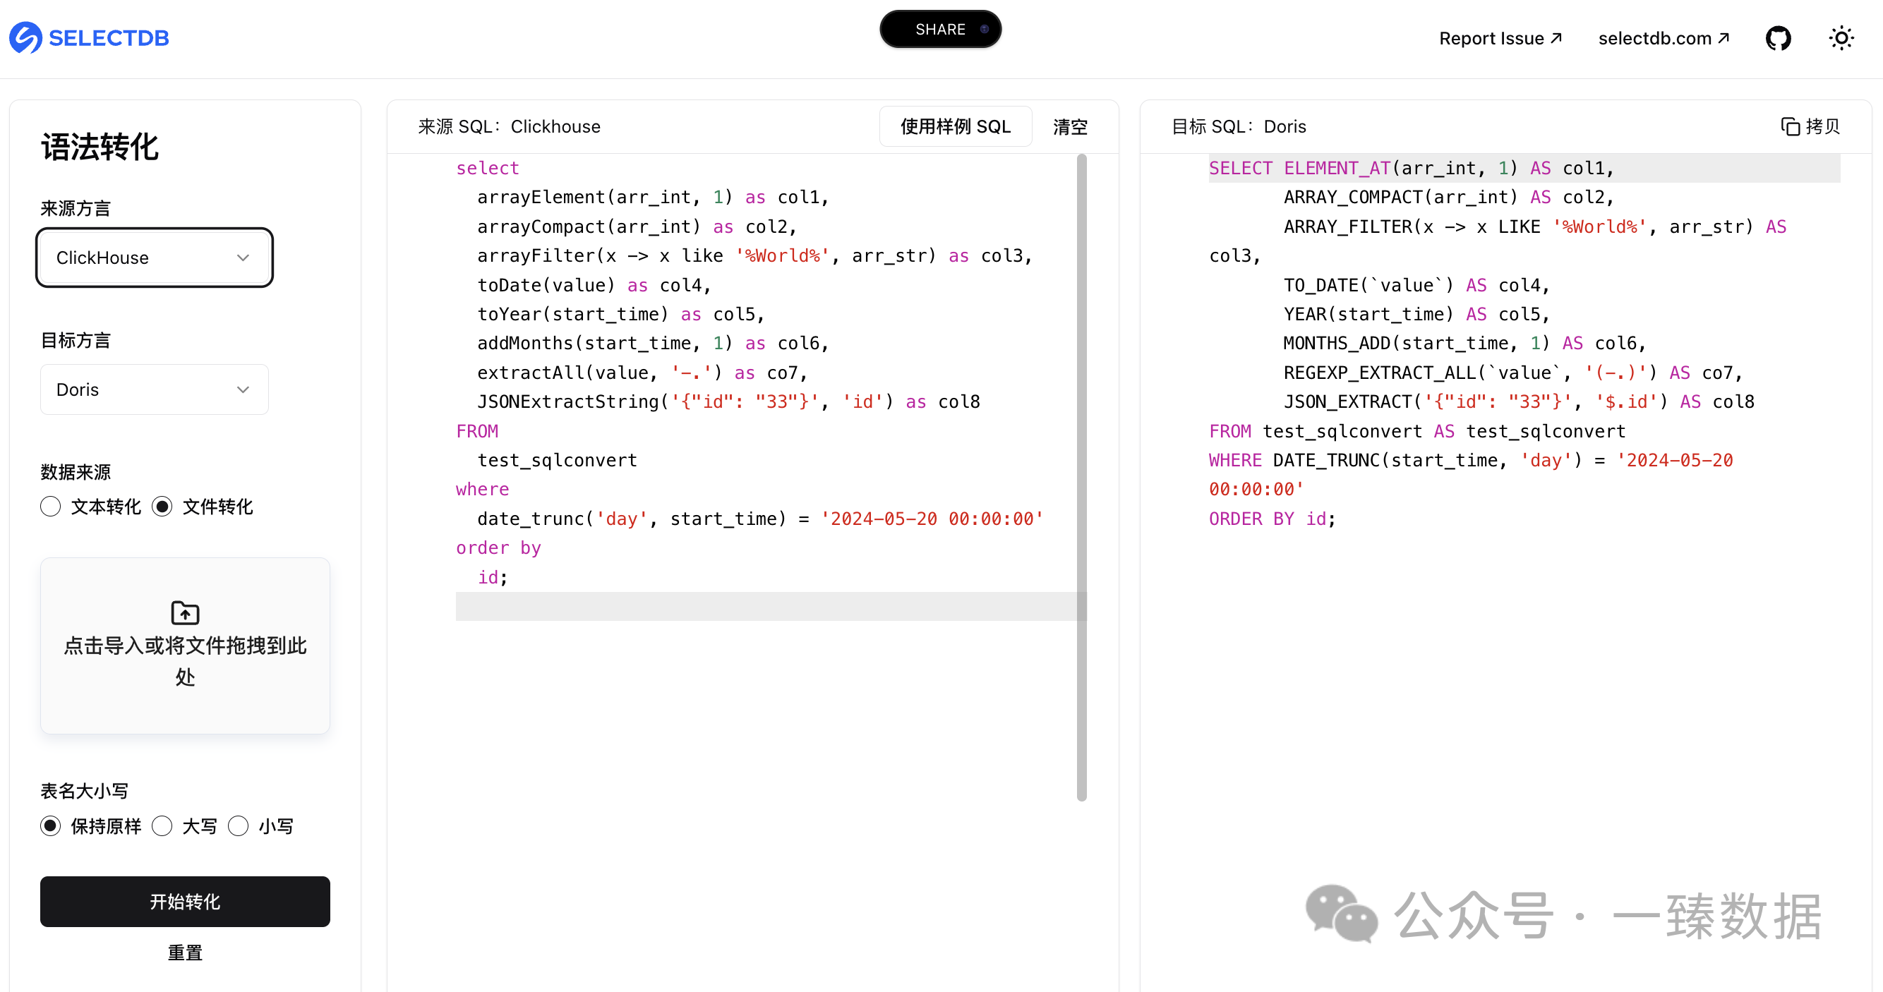Open the ClickHouse source dialect dropdown
This screenshot has width=1883, height=992.
[155, 258]
